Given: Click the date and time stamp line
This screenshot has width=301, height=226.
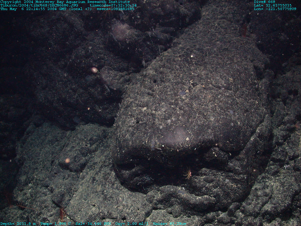Looking at the screenshot, I should [x=46, y=9].
